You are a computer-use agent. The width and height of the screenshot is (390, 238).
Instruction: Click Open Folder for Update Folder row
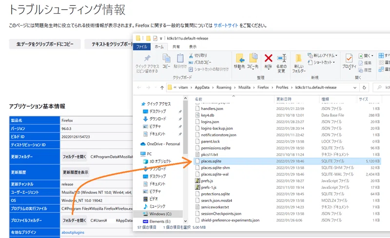74,157
